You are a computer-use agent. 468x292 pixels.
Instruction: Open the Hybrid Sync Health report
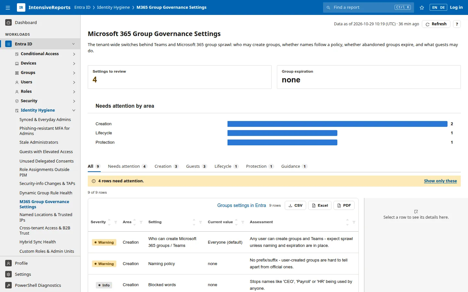[x=38, y=242]
